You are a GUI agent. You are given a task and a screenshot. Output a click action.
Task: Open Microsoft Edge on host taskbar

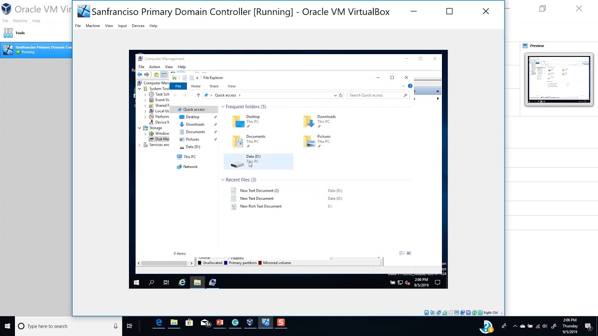[x=159, y=323]
